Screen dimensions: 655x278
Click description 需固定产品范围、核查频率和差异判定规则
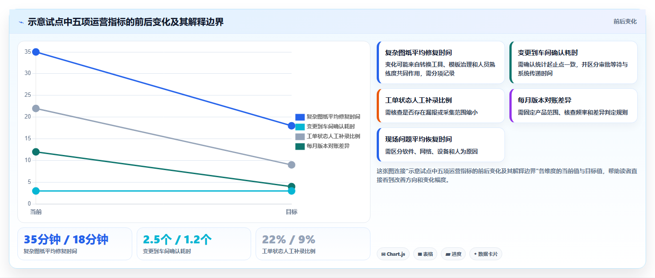coord(573,112)
